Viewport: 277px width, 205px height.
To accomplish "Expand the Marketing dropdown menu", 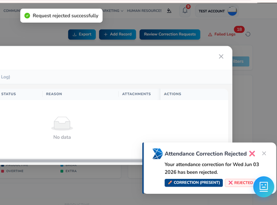I will [x=112, y=11].
